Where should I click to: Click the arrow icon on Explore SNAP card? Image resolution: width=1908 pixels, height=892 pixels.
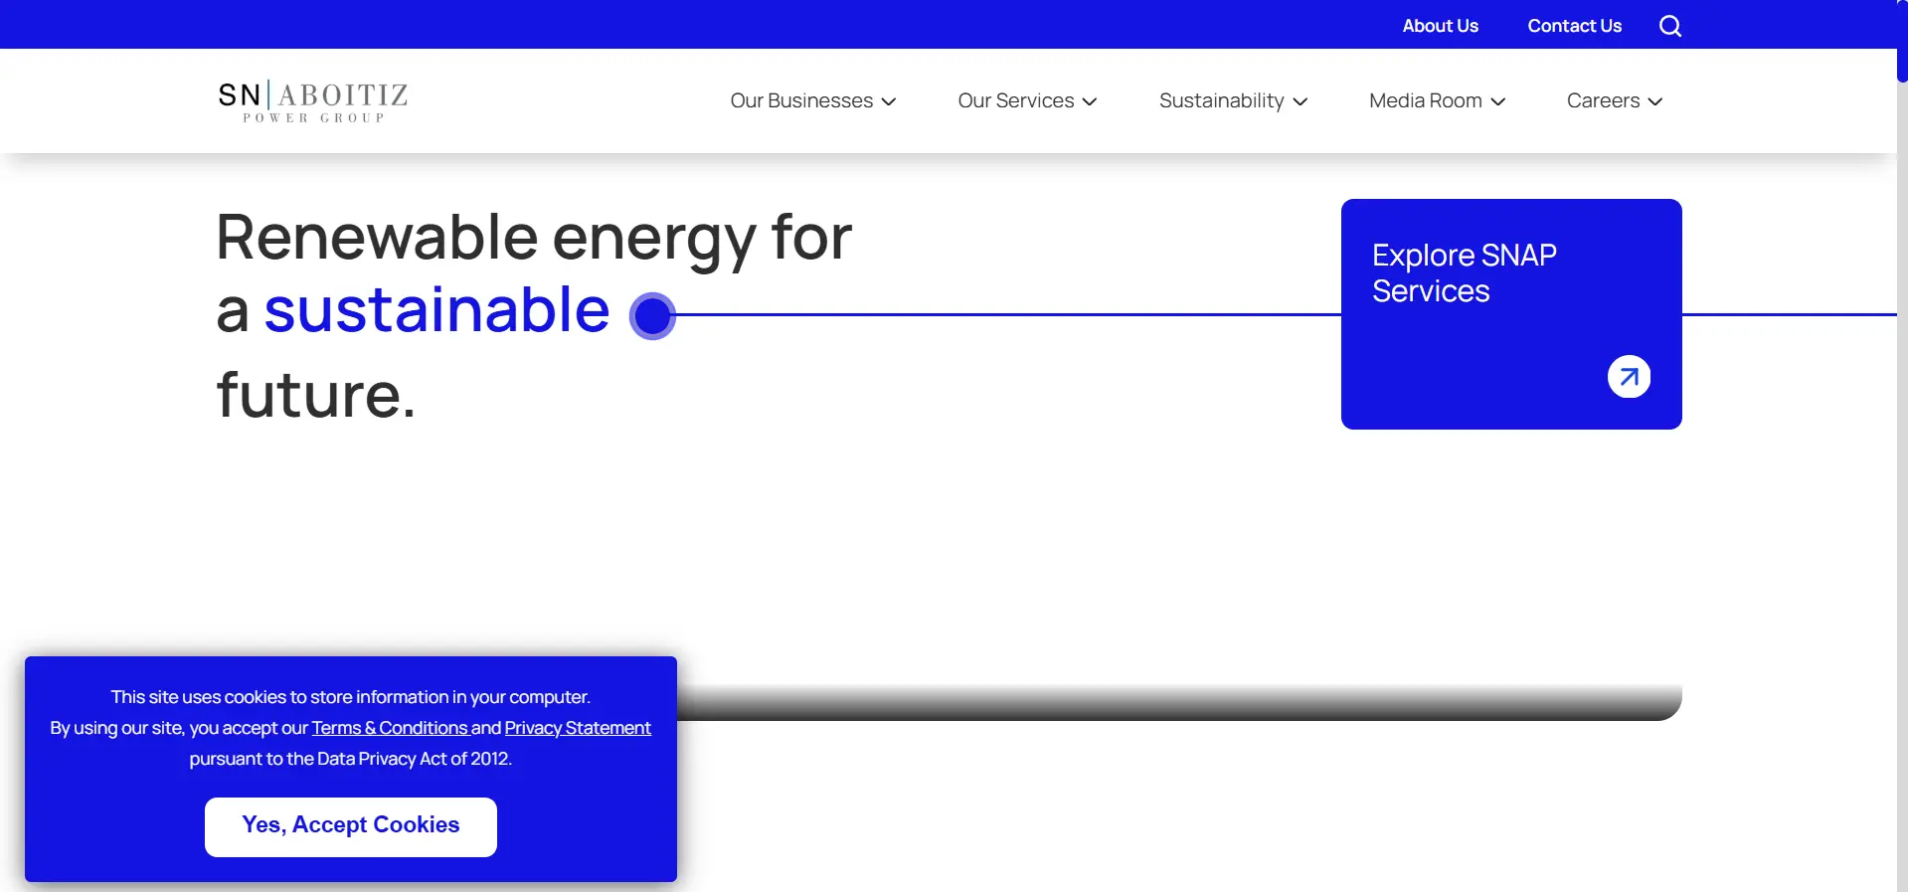tap(1629, 377)
